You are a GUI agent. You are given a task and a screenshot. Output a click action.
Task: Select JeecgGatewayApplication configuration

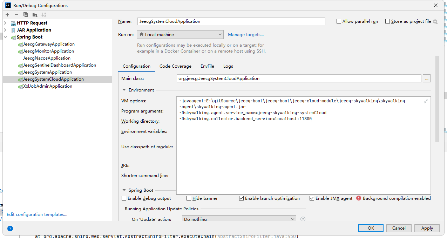tap(49, 44)
